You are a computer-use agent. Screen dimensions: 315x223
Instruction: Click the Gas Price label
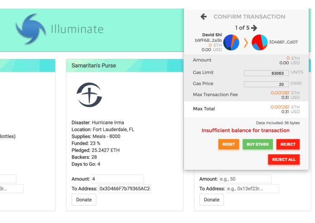pyautogui.click(x=203, y=84)
